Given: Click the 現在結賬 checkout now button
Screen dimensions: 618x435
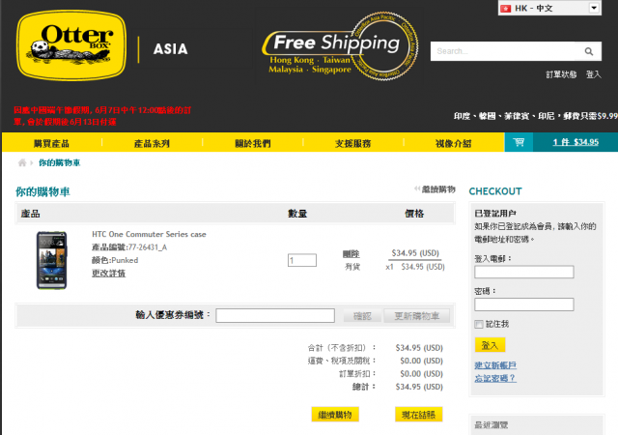Looking at the screenshot, I should (418, 415).
